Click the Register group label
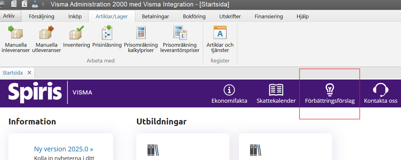The height and width of the screenshot is (160, 401). [x=220, y=61]
